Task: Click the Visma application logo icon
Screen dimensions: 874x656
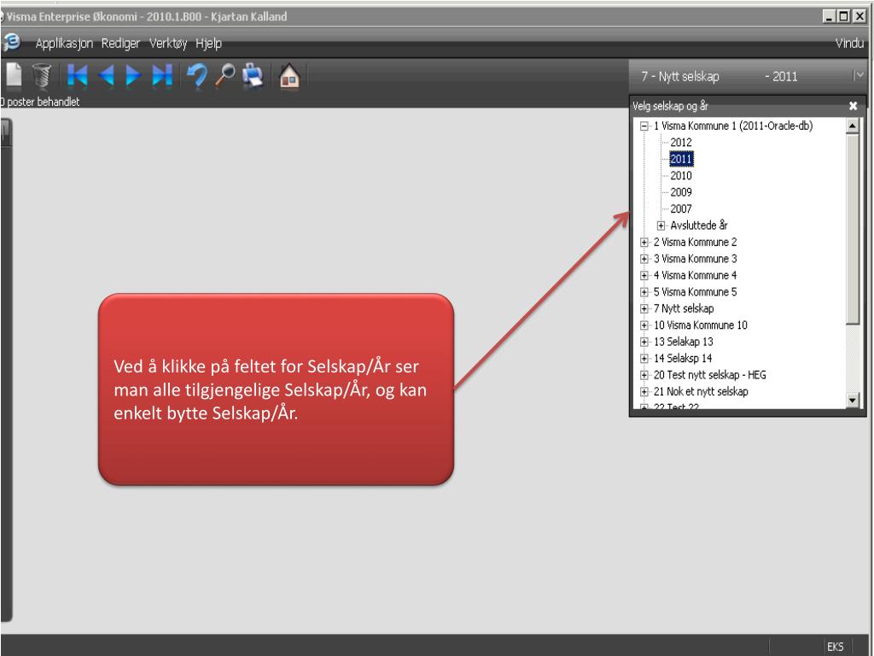Action: pyautogui.click(x=11, y=43)
